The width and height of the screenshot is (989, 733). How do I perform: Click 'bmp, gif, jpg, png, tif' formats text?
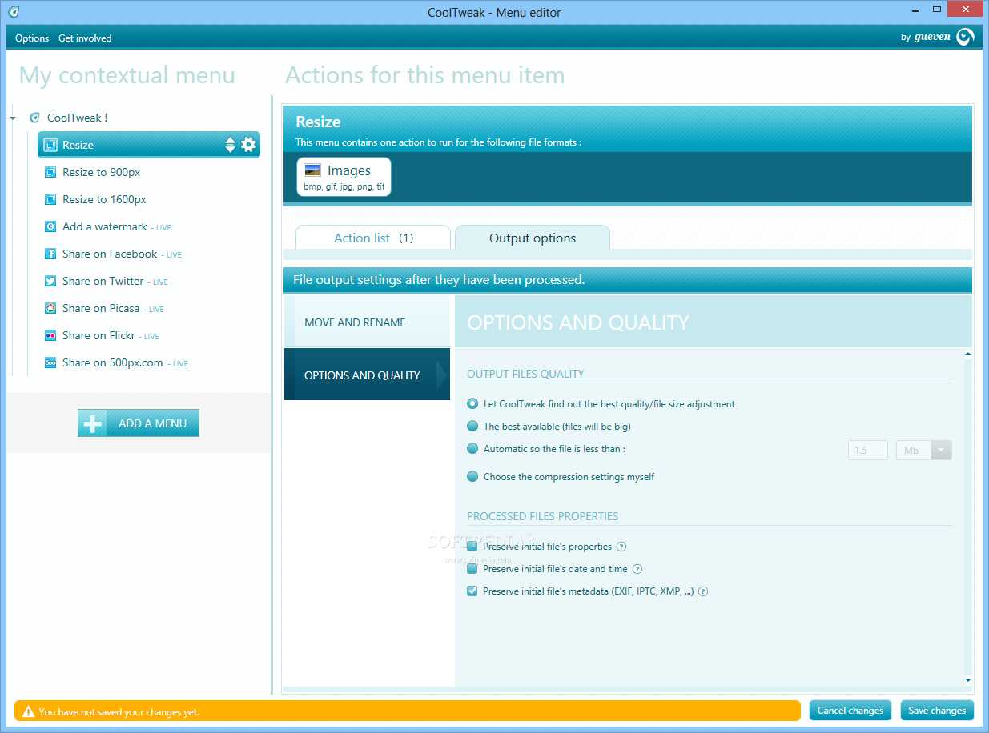[344, 187]
